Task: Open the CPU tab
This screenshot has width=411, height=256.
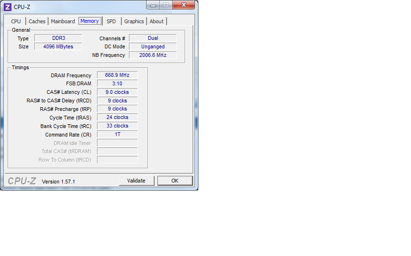Action: coord(16,21)
